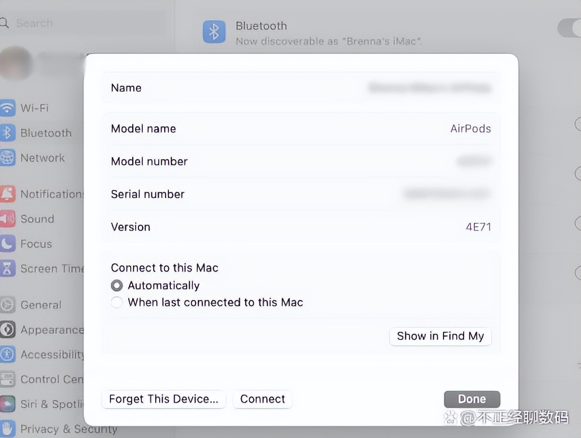Open the Focus settings pane
The height and width of the screenshot is (438, 581).
click(x=36, y=244)
